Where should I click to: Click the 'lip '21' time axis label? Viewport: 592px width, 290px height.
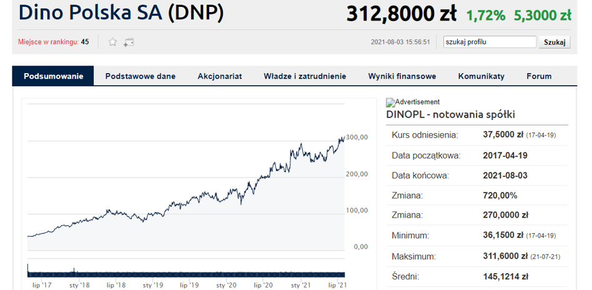(x=337, y=285)
